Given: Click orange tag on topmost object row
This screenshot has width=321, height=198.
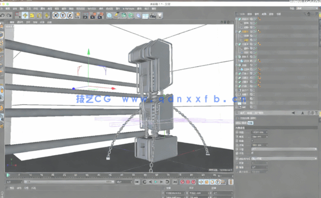Looking at the screenshot, I should pyautogui.click(x=259, y=19).
